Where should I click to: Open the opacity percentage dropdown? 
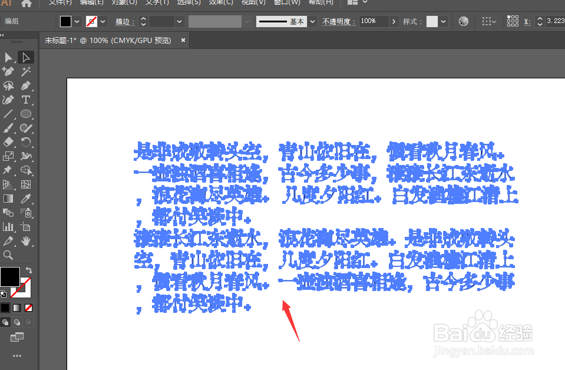(x=395, y=21)
